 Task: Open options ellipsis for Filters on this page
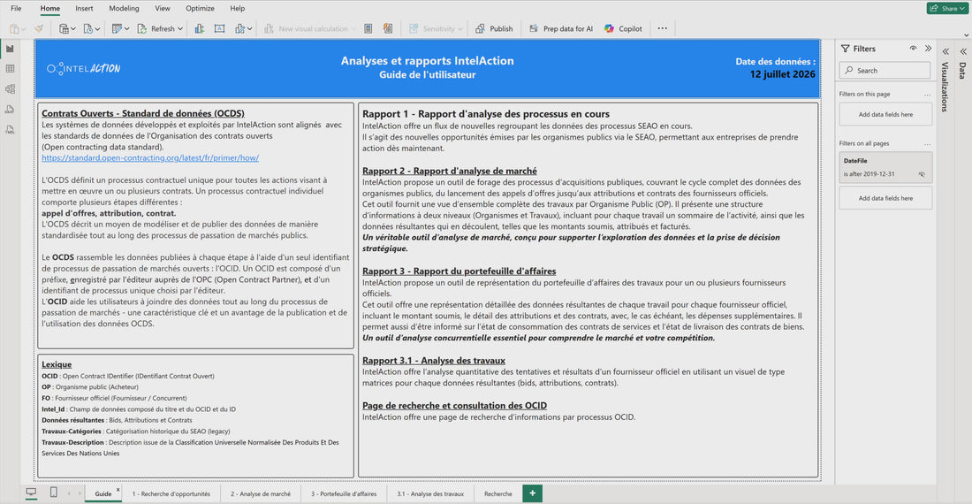click(x=927, y=95)
